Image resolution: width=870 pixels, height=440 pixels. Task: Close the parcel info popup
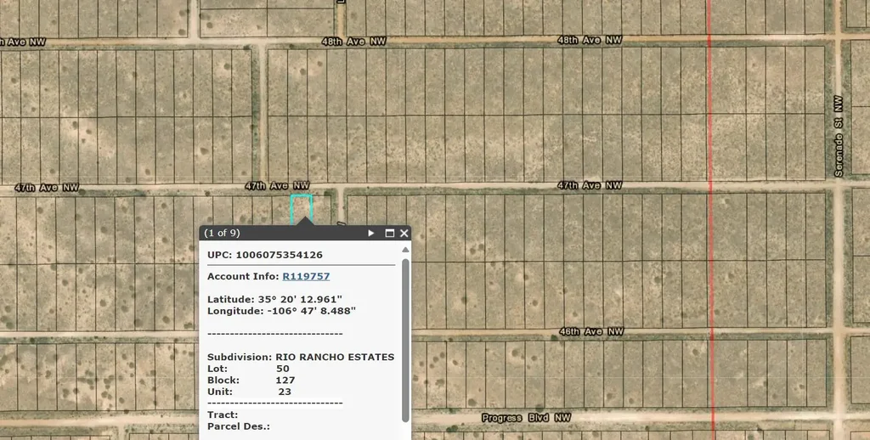(x=404, y=233)
